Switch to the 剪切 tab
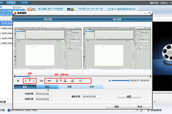Screen dimensions: 172x114 coord(47,87)
